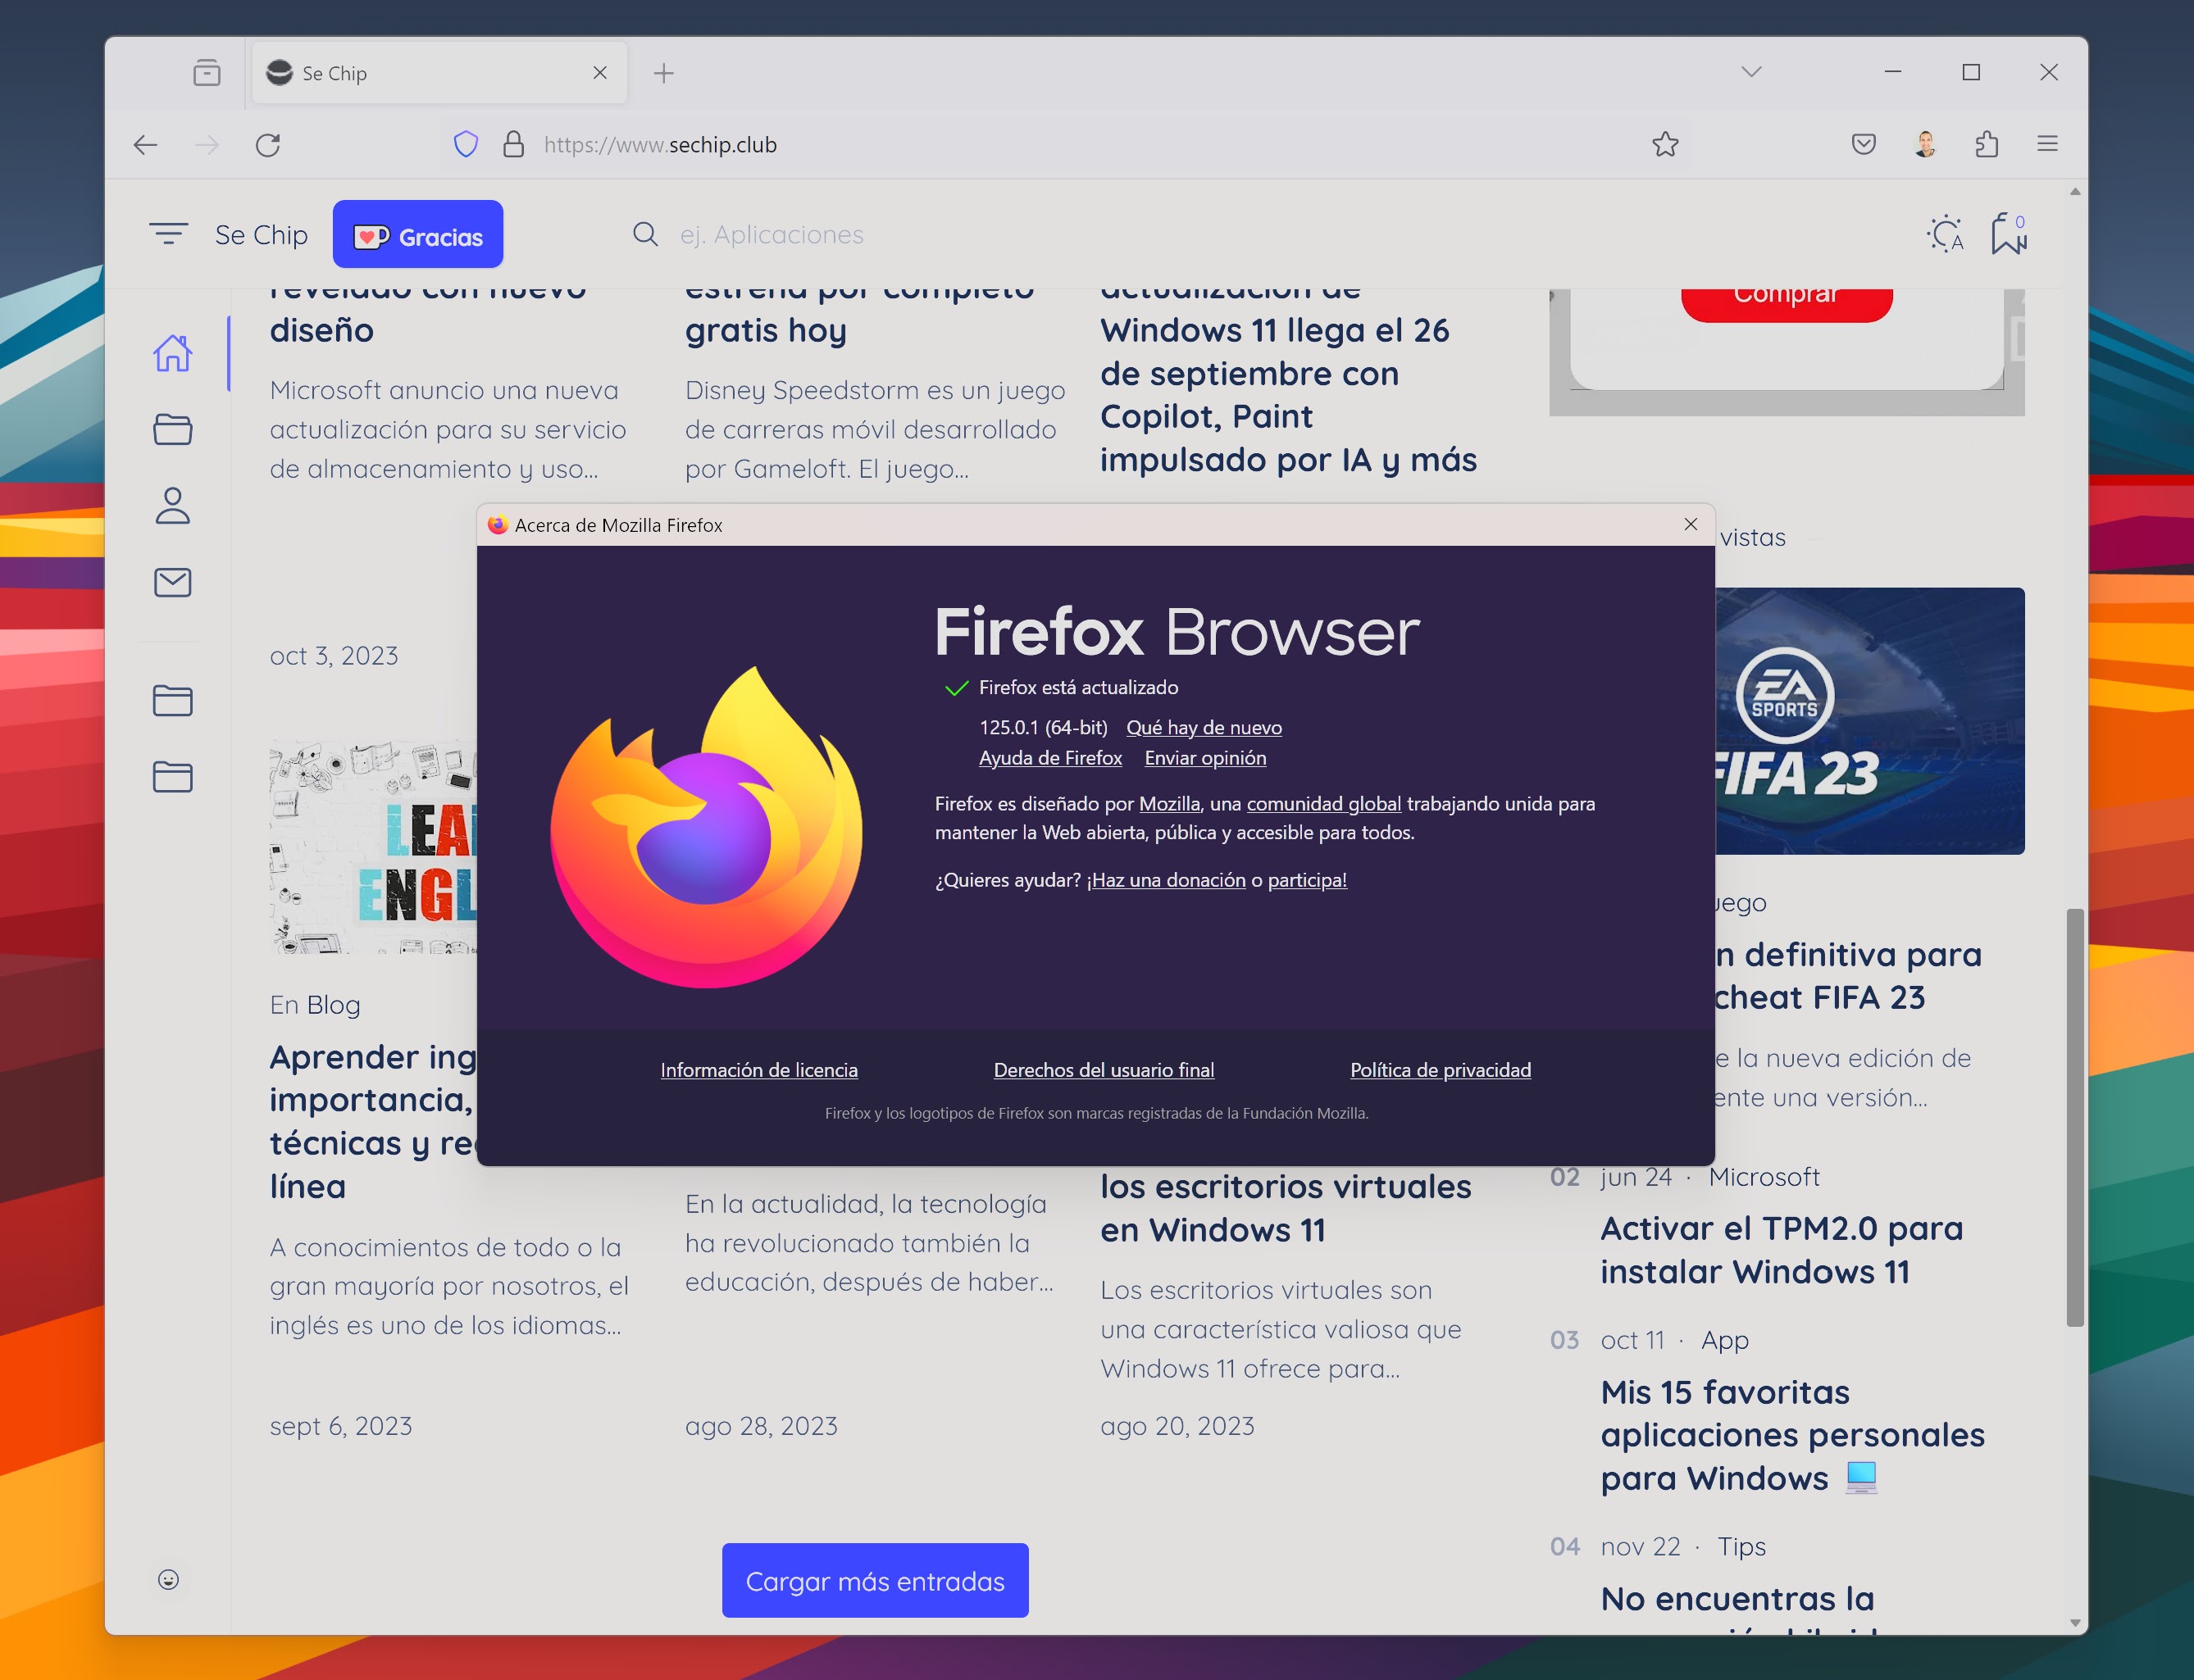This screenshot has height=1680, width=2194.
Task: Go back with the browser back arrow
Action: 146,145
